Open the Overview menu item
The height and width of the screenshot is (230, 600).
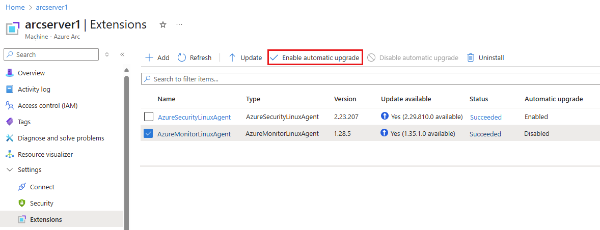click(32, 73)
